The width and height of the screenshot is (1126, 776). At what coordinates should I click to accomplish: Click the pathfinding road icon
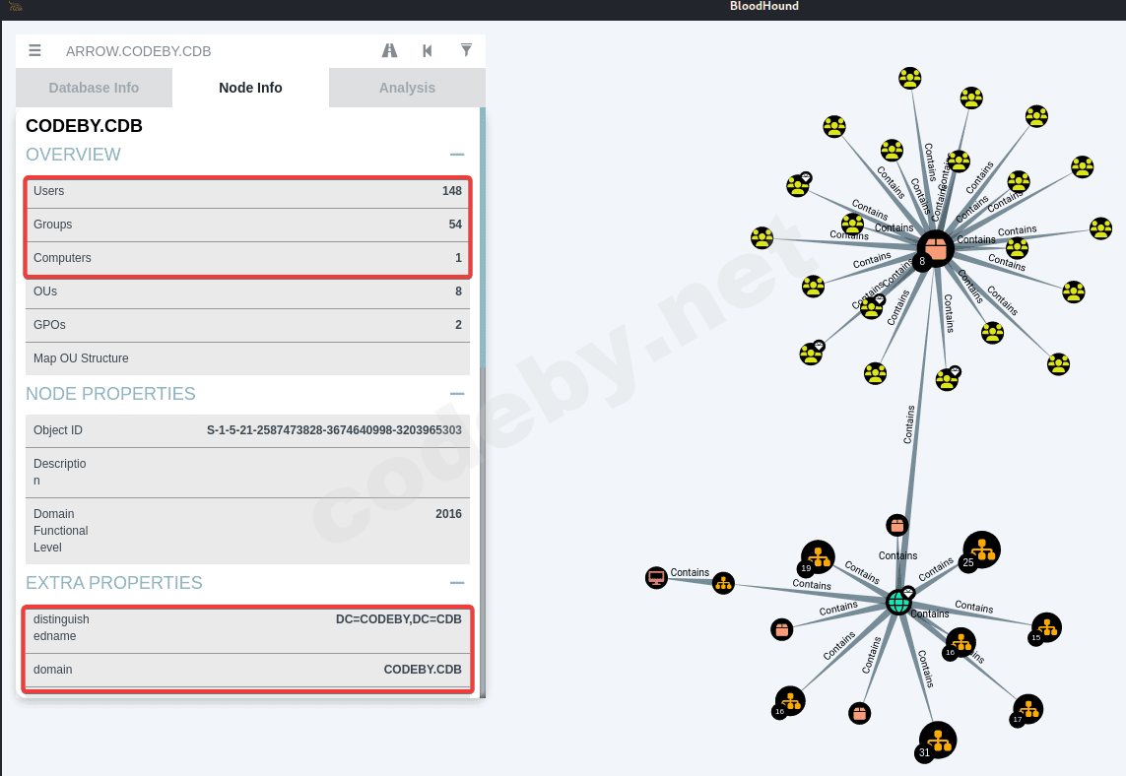(x=389, y=50)
